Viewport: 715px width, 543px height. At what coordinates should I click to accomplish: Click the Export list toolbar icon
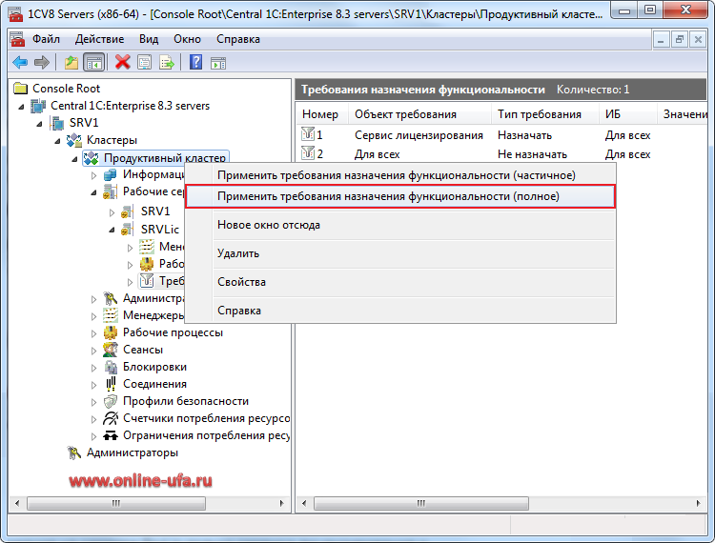coord(167,62)
